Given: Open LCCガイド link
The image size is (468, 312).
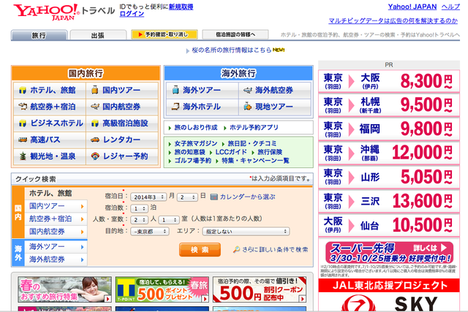Looking at the screenshot, I should click(x=231, y=152).
